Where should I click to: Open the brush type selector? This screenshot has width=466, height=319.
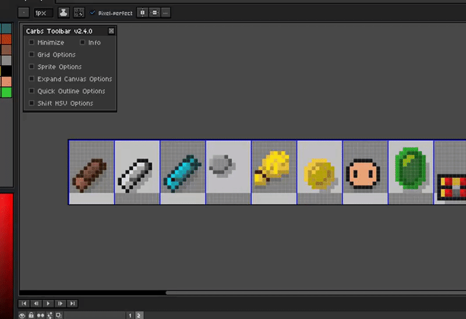click(x=23, y=13)
